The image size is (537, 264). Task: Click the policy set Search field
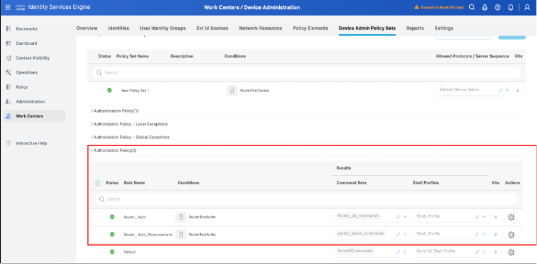pos(306,73)
